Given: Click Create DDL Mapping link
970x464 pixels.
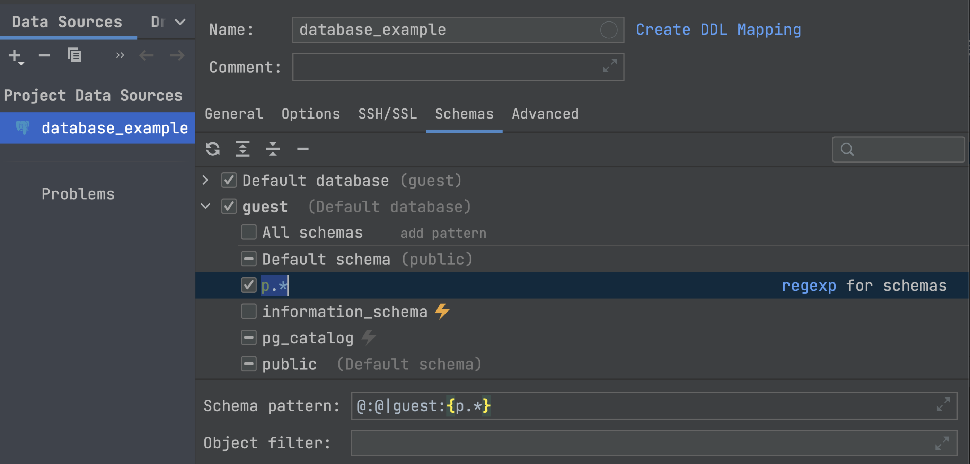Looking at the screenshot, I should [718, 30].
